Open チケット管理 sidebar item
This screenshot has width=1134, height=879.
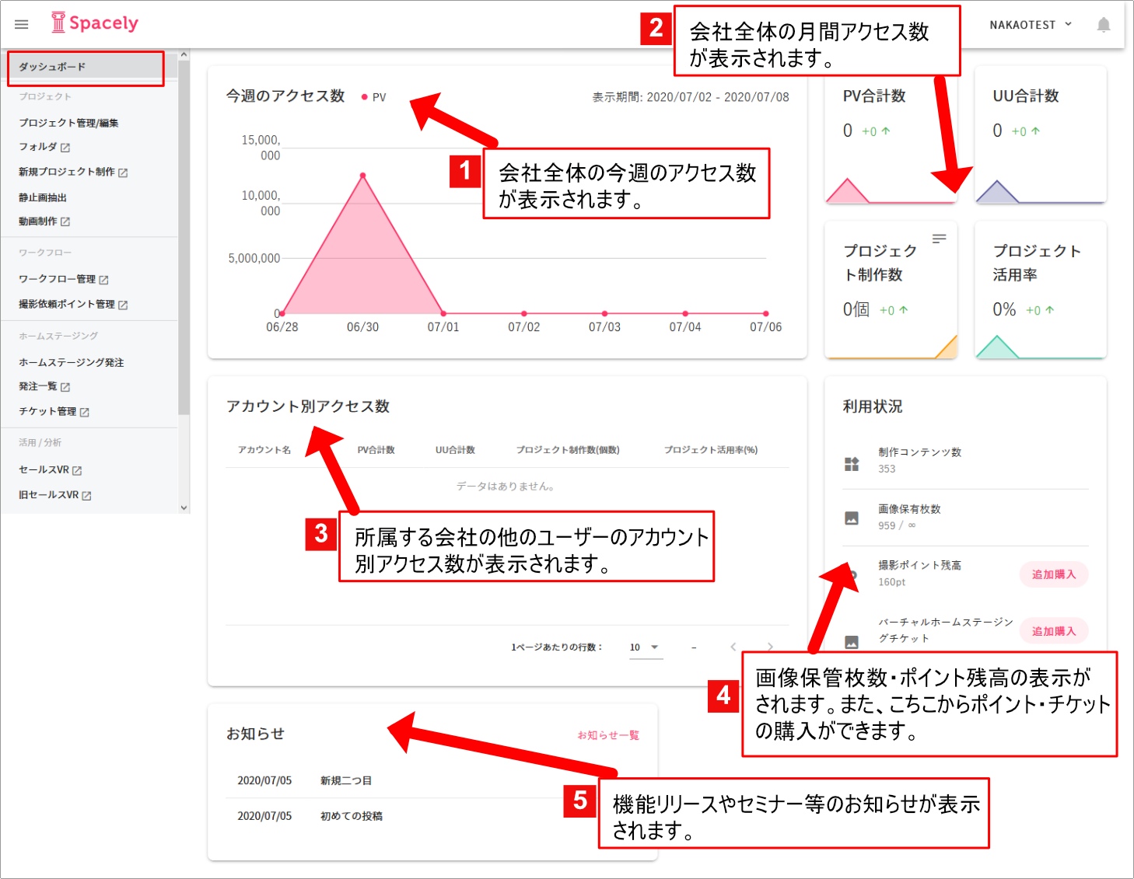tap(47, 411)
